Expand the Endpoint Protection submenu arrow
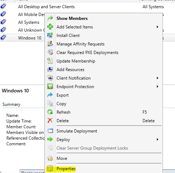The height and width of the screenshot is (173, 175). tap(158, 87)
